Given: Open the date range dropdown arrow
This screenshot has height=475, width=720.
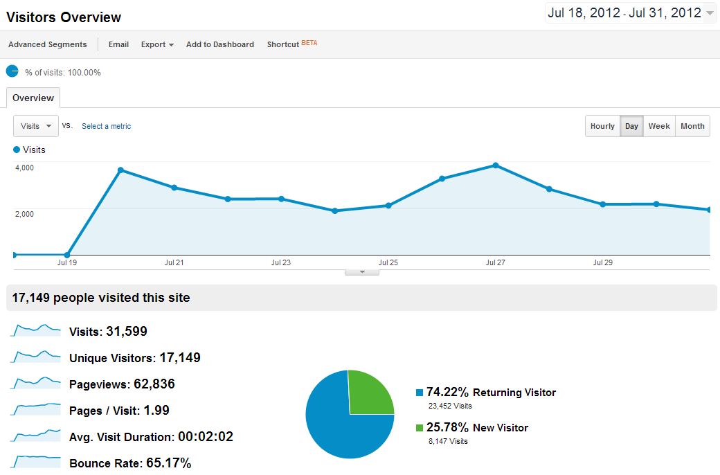Looking at the screenshot, I should [x=710, y=13].
